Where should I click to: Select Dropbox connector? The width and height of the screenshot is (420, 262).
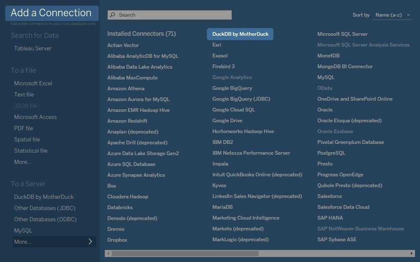pyautogui.click(x=117, y=240)
